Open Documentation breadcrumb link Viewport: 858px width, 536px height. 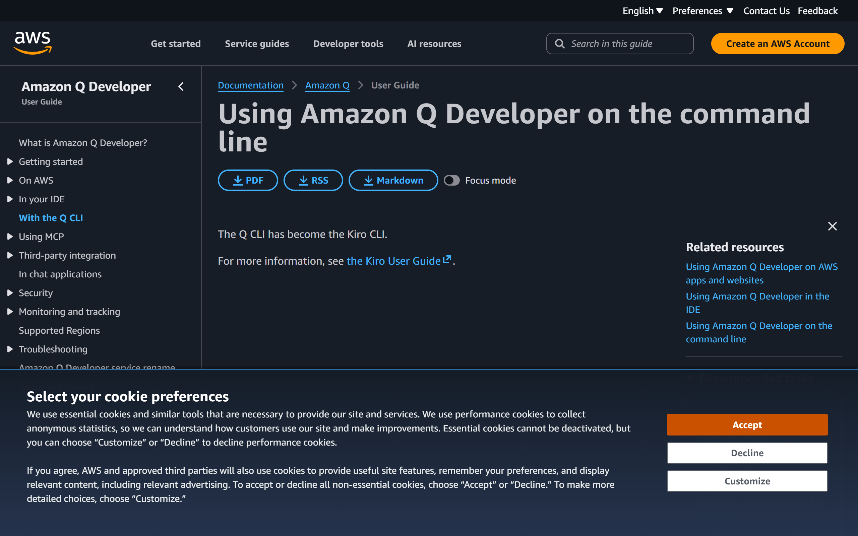click(x=251, y=85)
